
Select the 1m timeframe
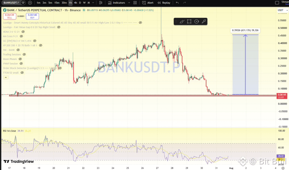point(38,3)
